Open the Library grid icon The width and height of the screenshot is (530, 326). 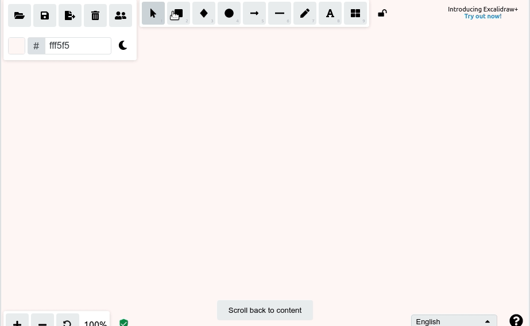pos(355,13)
